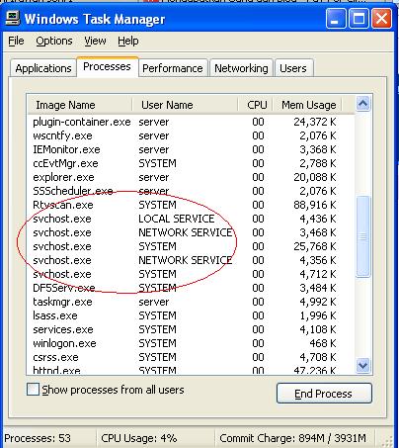Screen dimensions: 399x448
Task: Select svchost.exe using 3,468 K
Action: [x=185, y=232]
